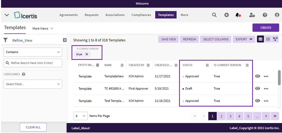The height and width of the screenshot is (133, 282).
Task: Click the SAVE VIEW button
Action: click(169, 39)
